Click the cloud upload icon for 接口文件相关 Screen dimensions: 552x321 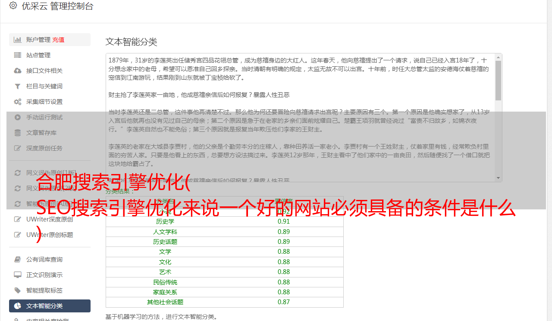tap(18, 71)
